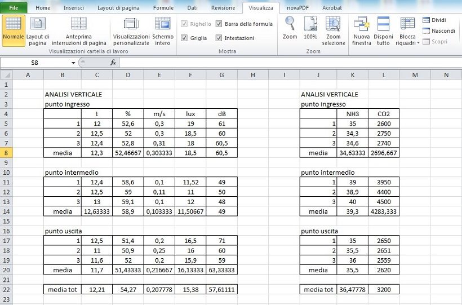Select column K header

352,75
